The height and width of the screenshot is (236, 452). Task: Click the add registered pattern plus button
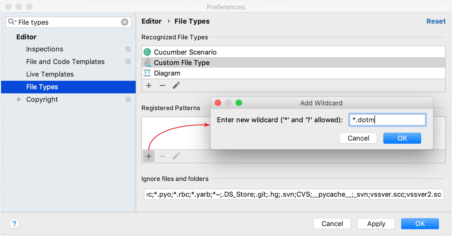(149, 156)
